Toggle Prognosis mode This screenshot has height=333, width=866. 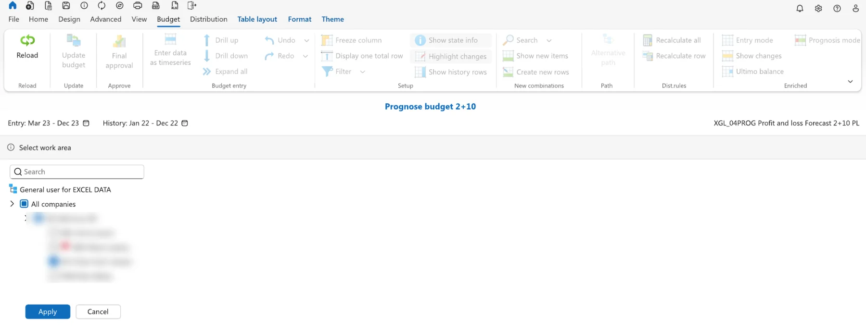point(828,40)
